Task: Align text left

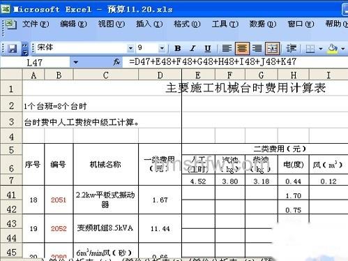Action: 227,48
